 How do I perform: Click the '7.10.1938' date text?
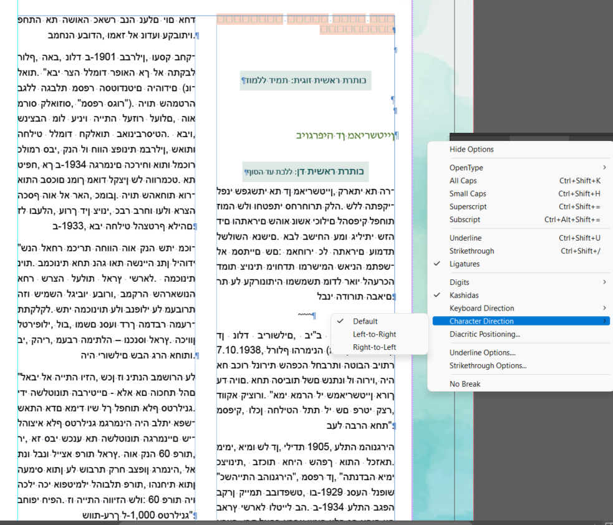pos(239,350)
